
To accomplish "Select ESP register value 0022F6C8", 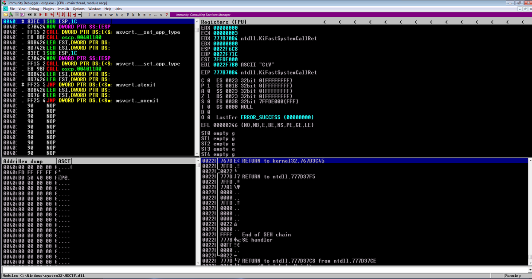I will click(x=226, y=49).
